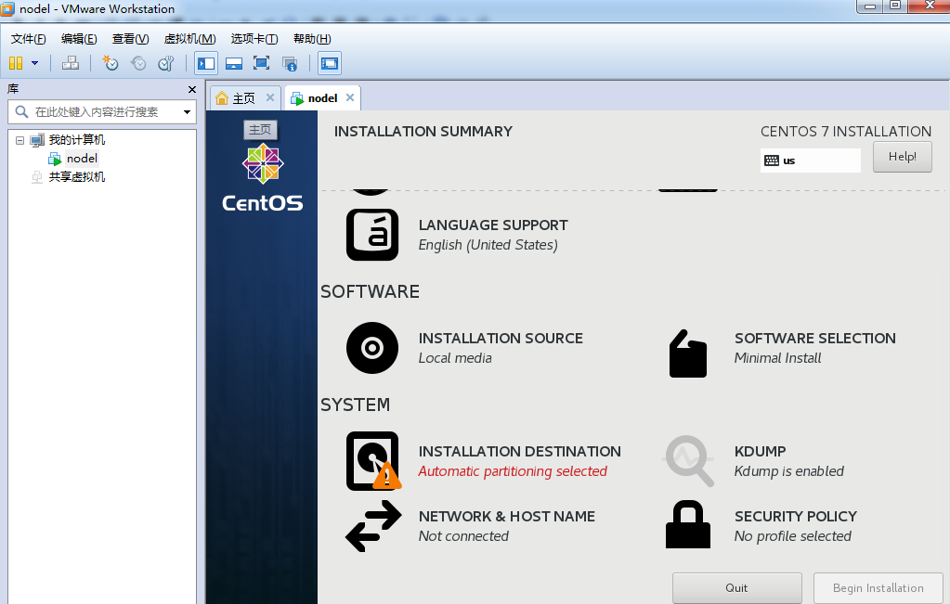Open Network & Host Name arrows icon

pos(373,525)
